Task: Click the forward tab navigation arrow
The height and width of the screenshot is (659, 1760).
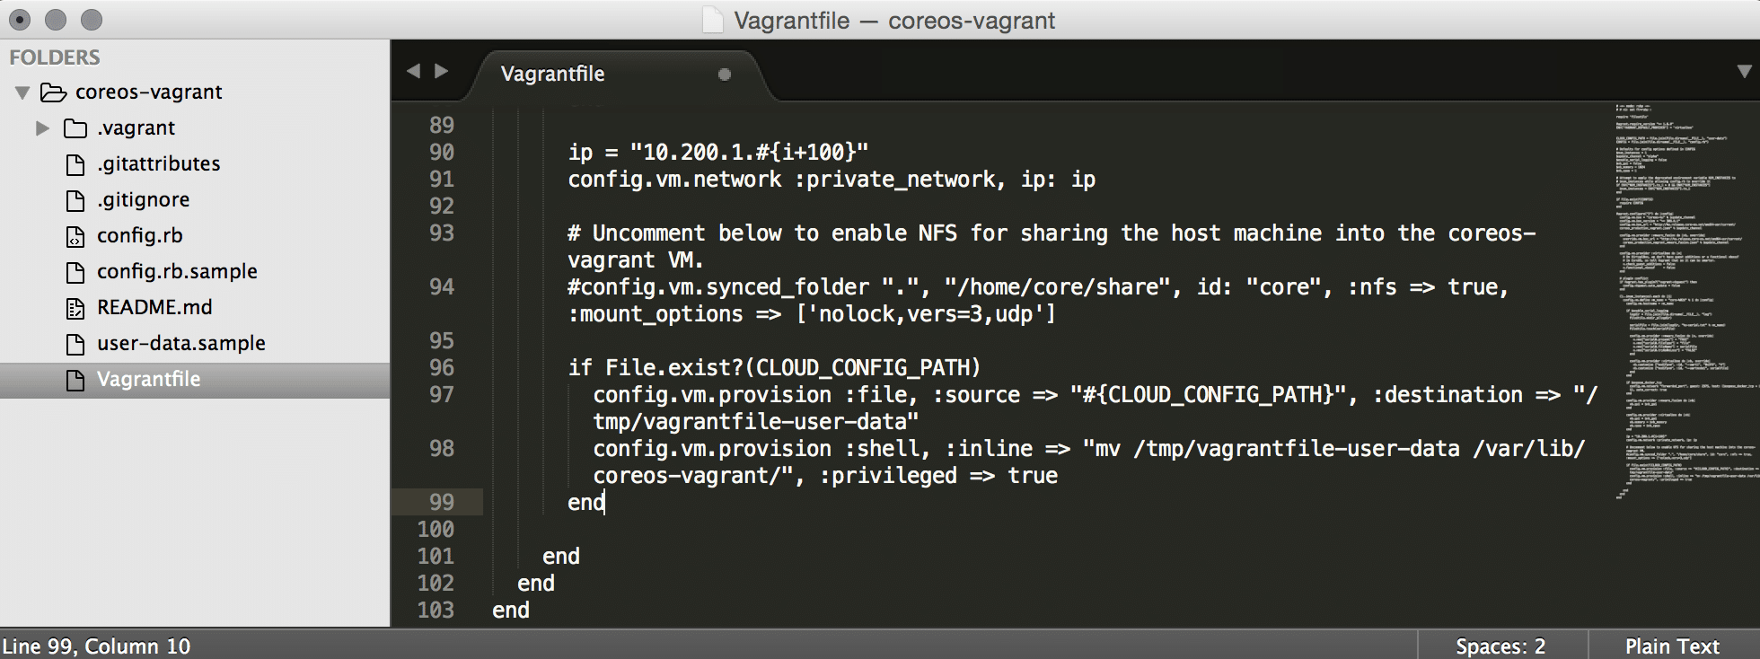Action: tap(441, 71)
